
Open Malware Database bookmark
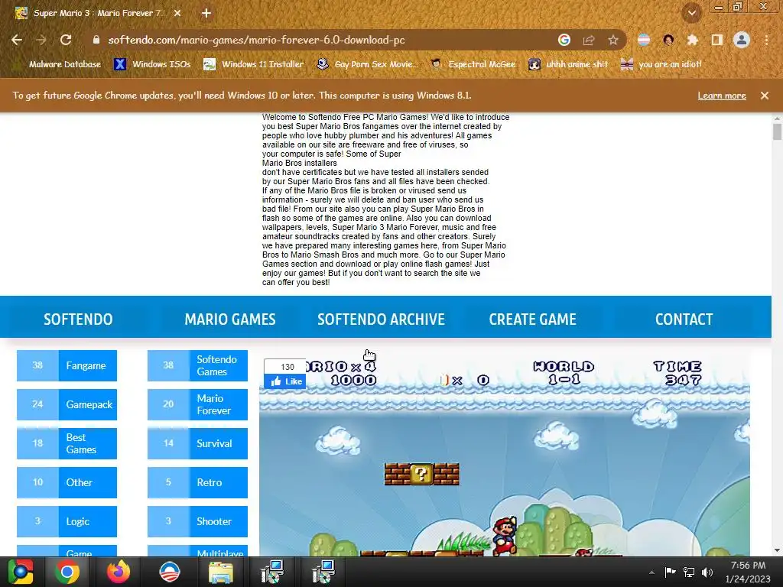coord(58,64)
